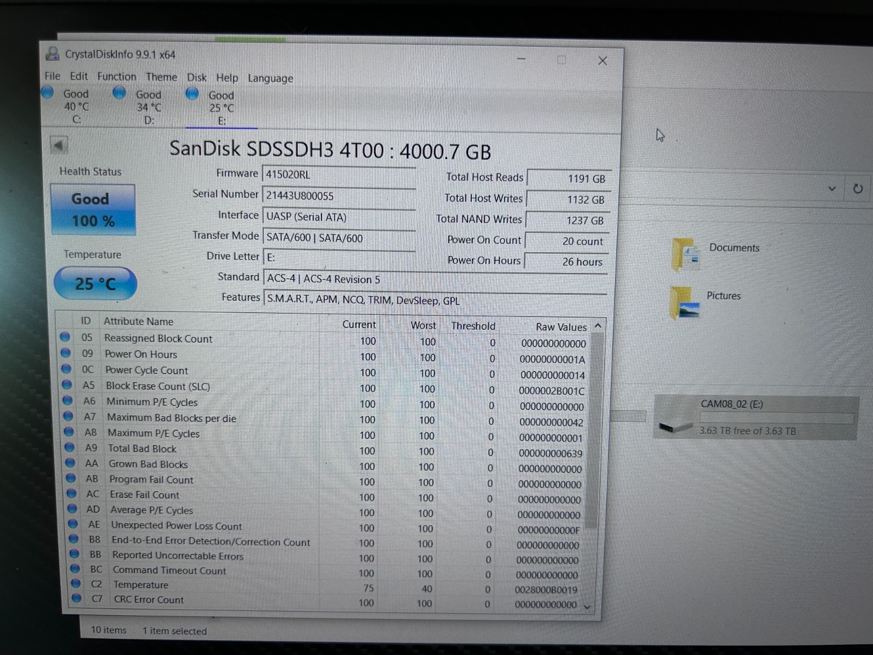The width and height of the screenshot is (873, 655).
Task: Open the Function menu
Action: click(117, 76)
